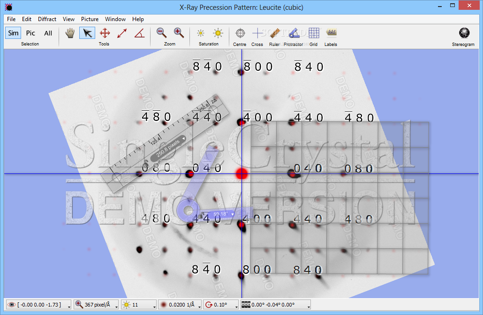Toggle the Cross hairs overlay
Viewport: 483px width, 315px height.
[x=257, y=33]
